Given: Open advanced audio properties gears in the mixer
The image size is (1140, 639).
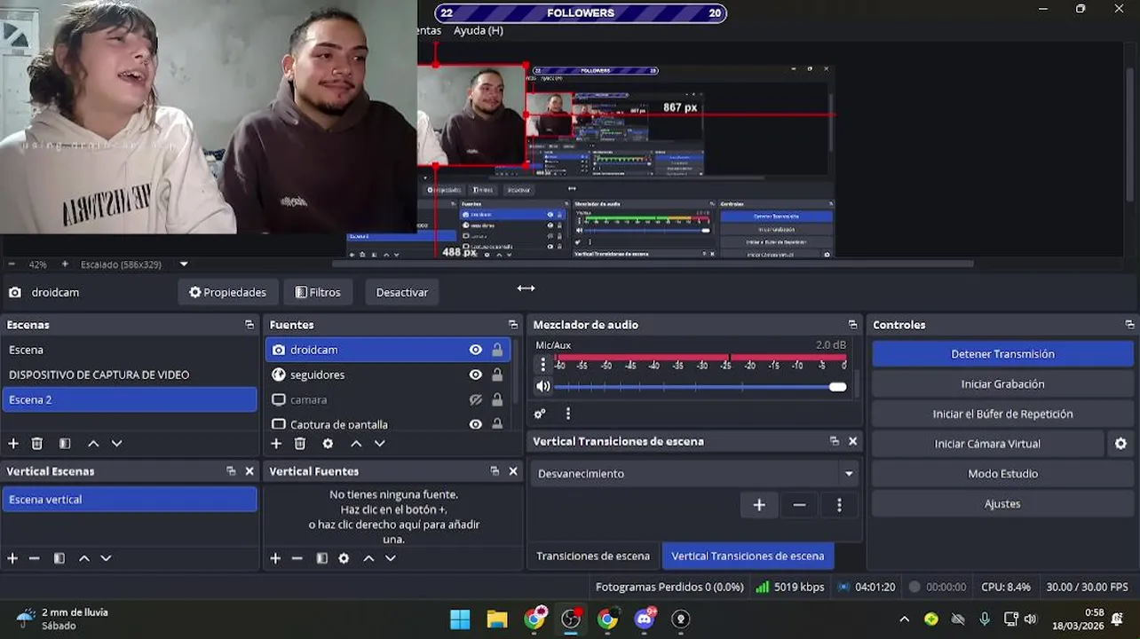Looking at the screenshot, I should click(540, 414).
